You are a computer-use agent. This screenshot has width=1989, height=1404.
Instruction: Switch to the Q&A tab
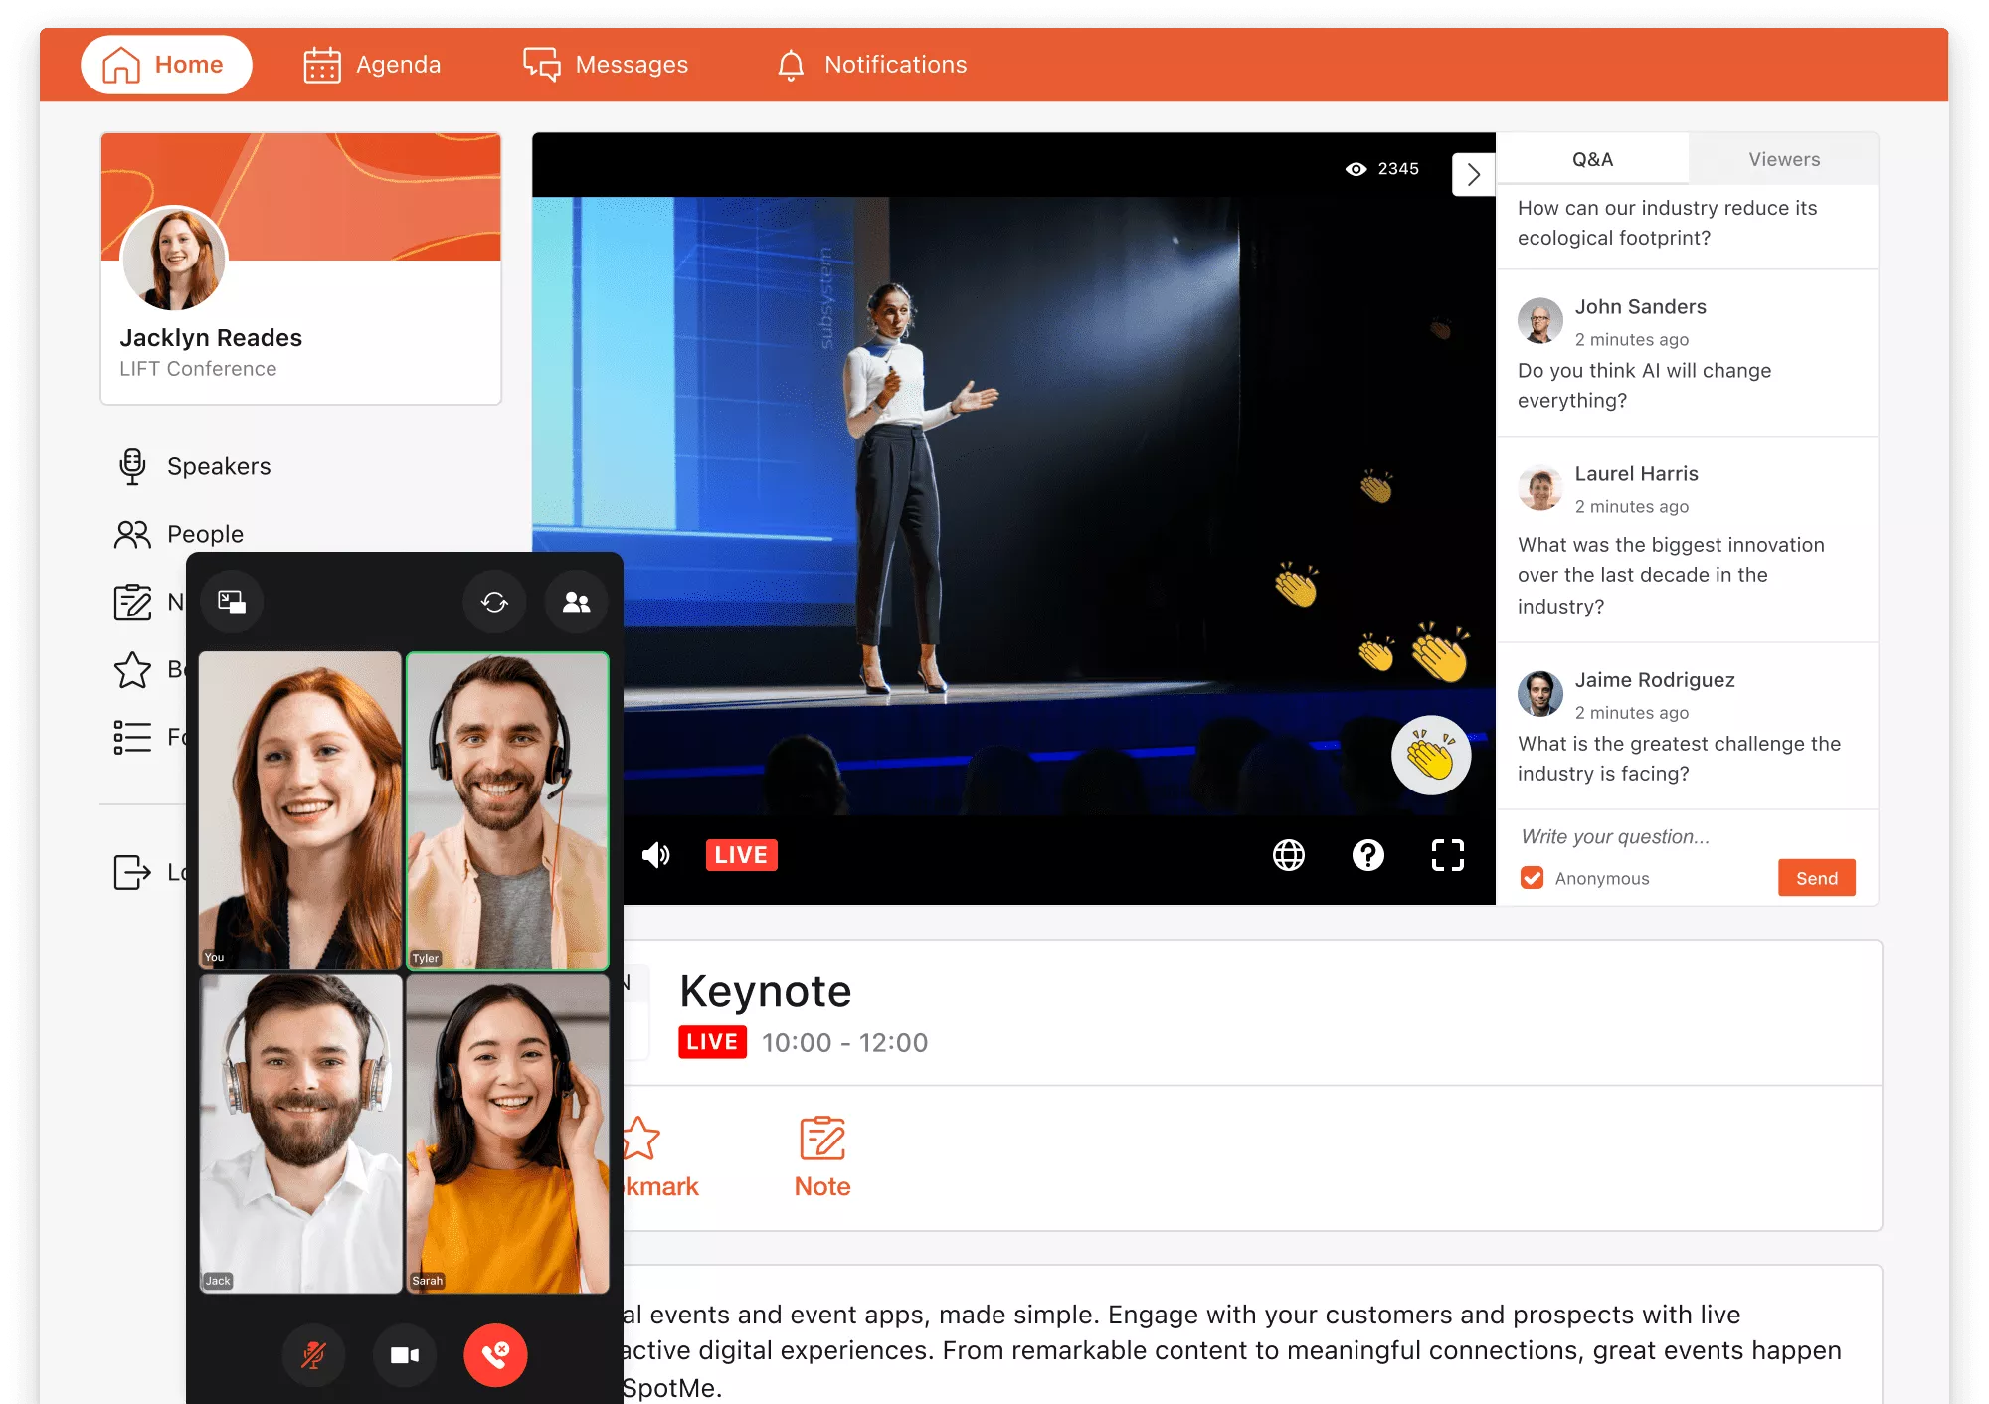1592,159
